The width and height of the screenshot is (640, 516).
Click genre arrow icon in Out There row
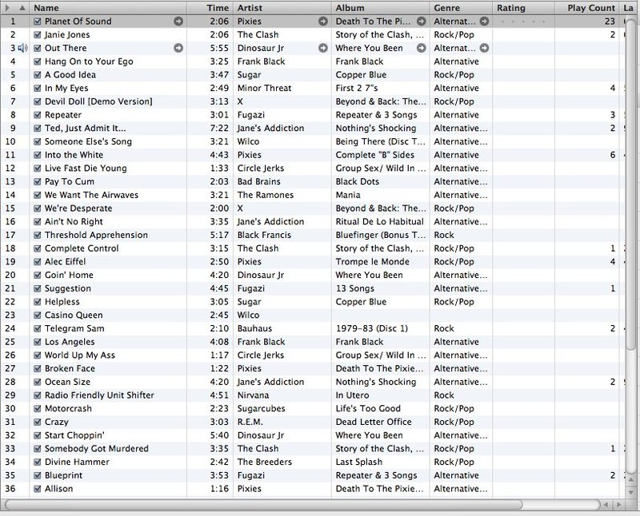tap(484, 48)
